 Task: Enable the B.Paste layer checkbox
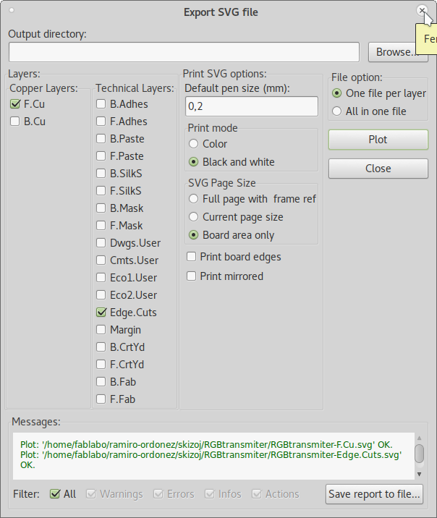(101, 138)
